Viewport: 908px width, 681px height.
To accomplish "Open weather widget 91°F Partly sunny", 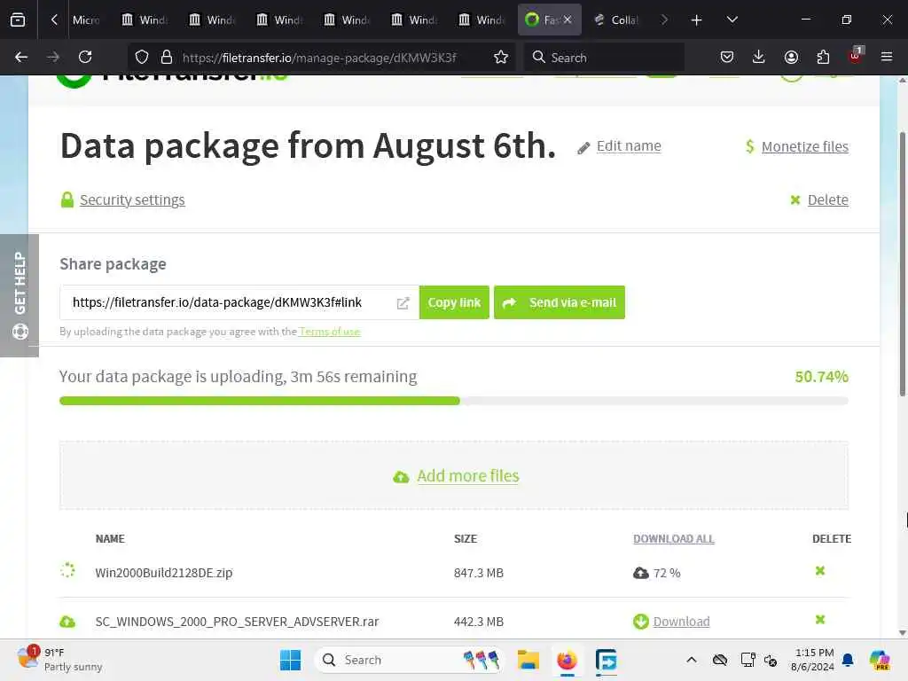I will [59, 660].
